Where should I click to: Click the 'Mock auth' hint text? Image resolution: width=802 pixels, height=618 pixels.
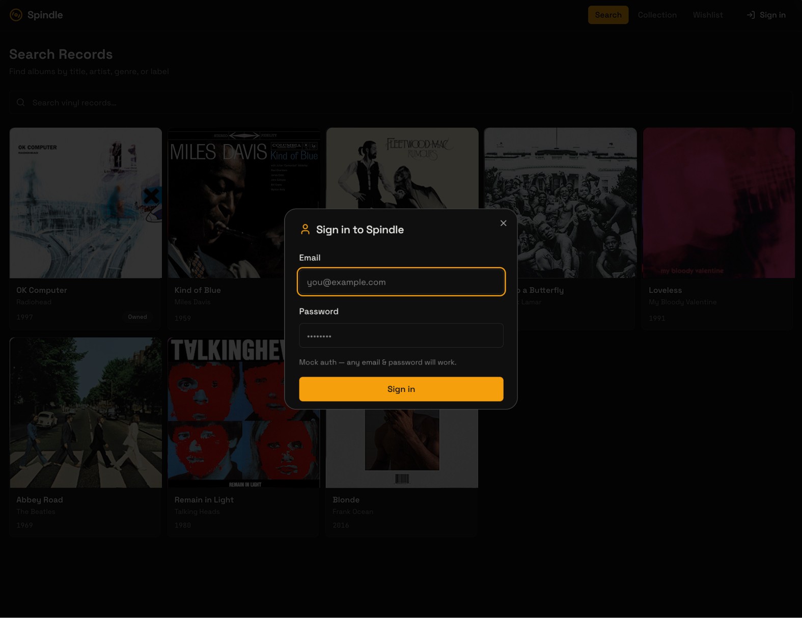coord(378,362)
